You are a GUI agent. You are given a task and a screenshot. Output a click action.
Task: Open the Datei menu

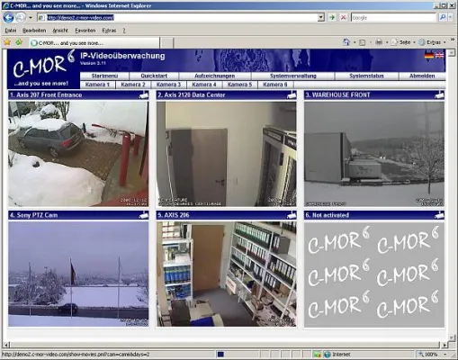coord(11,31)
